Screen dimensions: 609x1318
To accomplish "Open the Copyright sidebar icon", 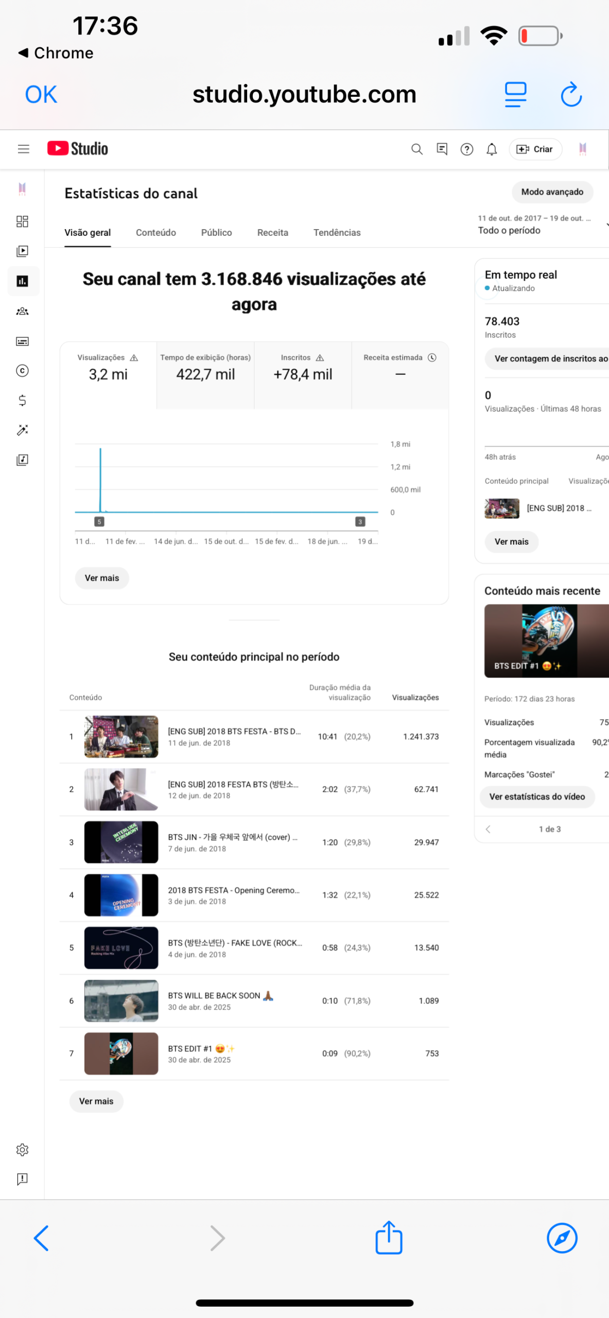I will (22, 371).
